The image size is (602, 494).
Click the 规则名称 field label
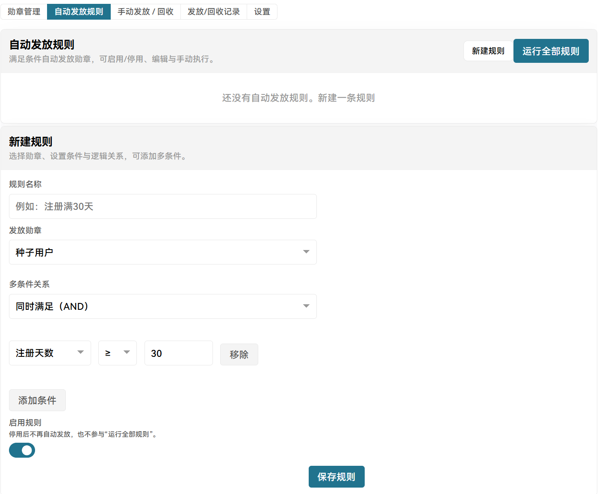25,184
